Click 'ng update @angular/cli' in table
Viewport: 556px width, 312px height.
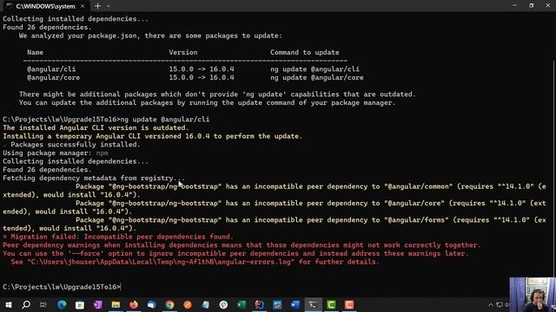tap(314, 69)
